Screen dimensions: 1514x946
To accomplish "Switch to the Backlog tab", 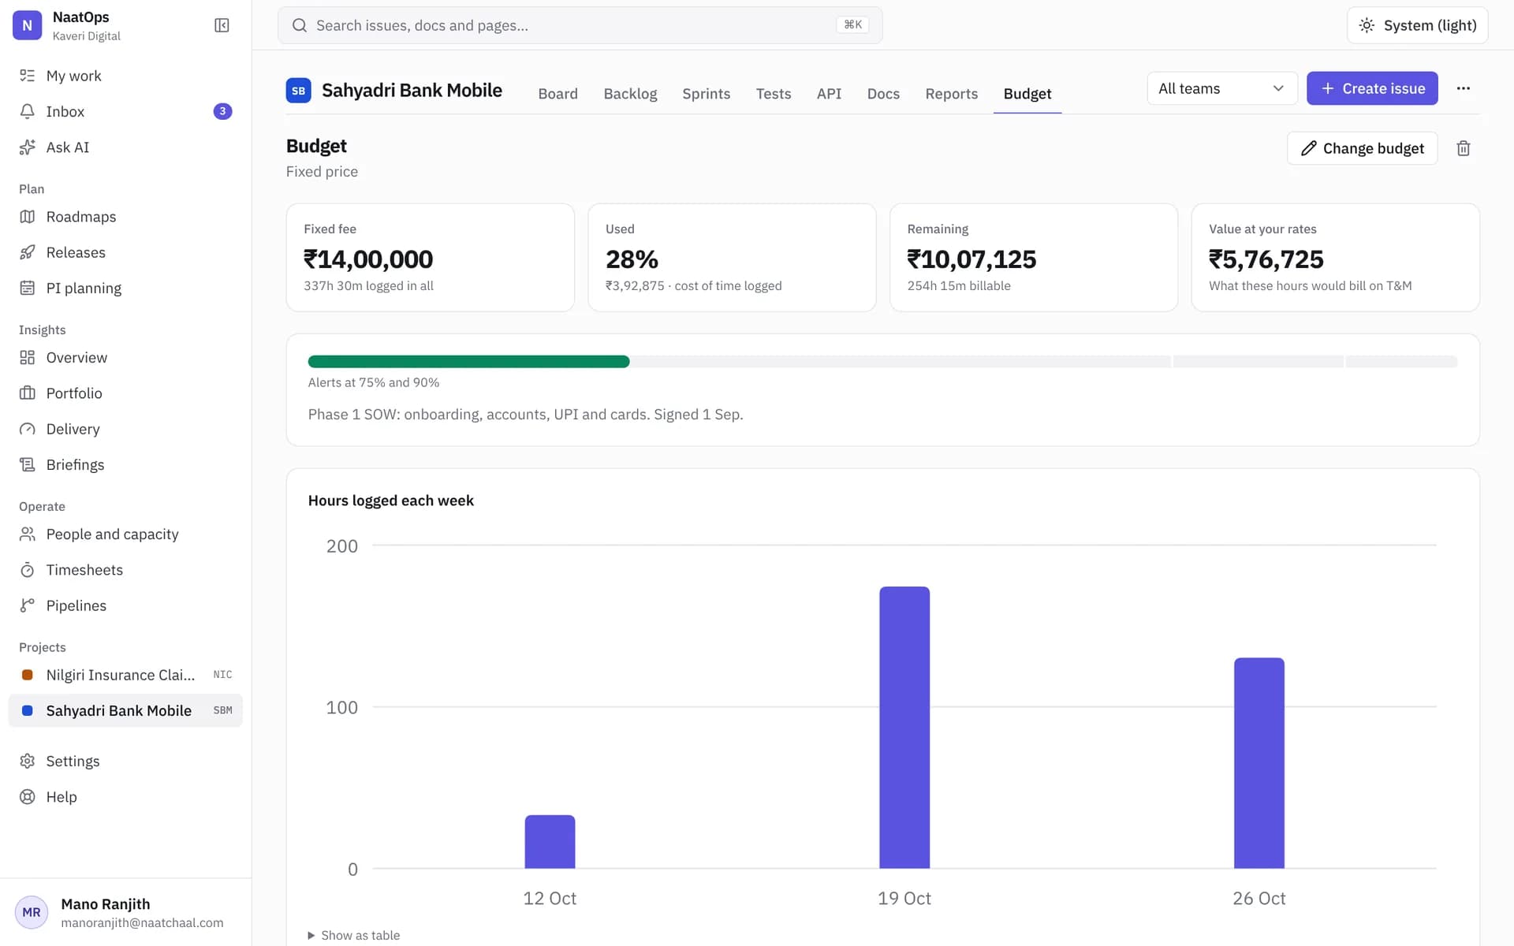I will pos(630,94).
